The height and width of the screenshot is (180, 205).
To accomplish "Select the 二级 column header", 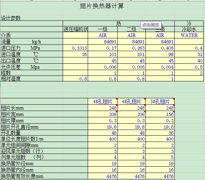I will [x=131, y=29].
